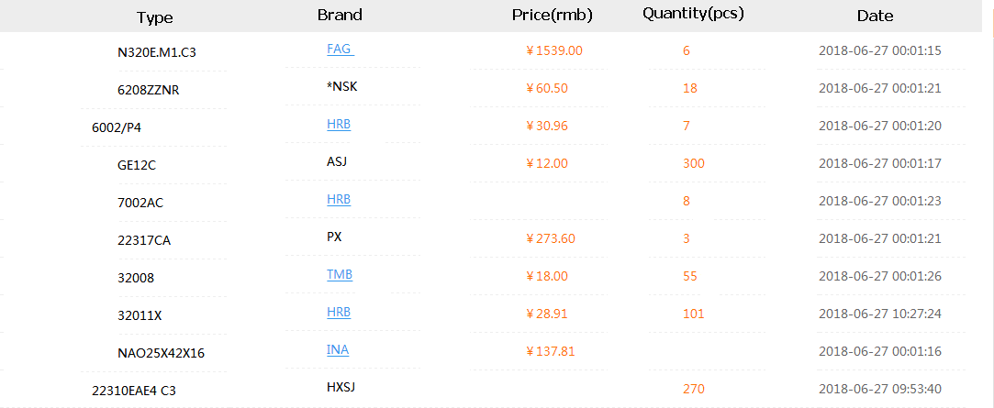Click the Price(rmb) column header
994x408 pixels.
pos(552,16)
